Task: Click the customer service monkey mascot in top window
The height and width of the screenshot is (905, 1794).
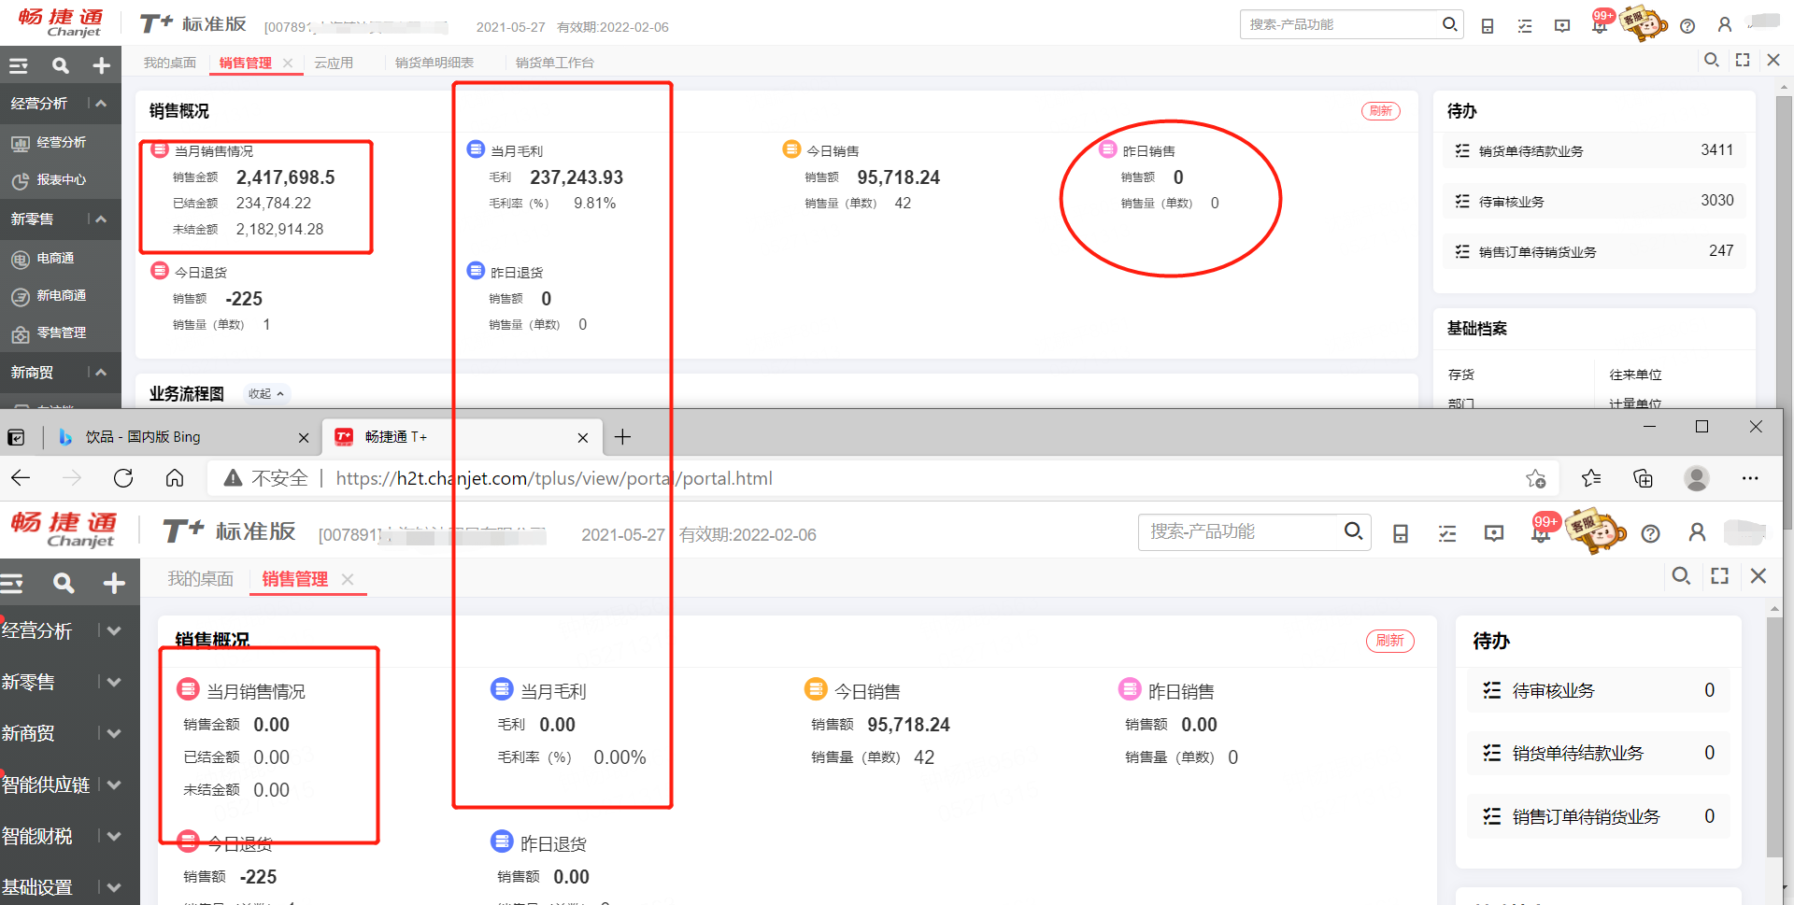Action: [x=1644, y=23]
